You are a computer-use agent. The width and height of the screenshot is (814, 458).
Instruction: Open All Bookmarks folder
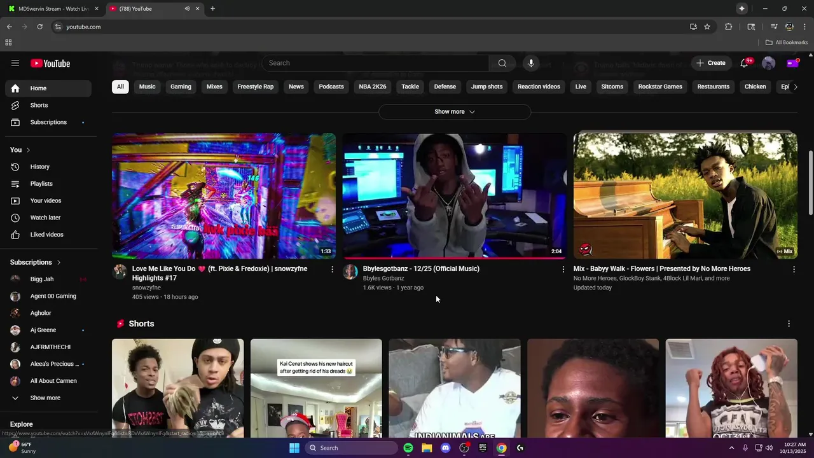click(787, 43)
